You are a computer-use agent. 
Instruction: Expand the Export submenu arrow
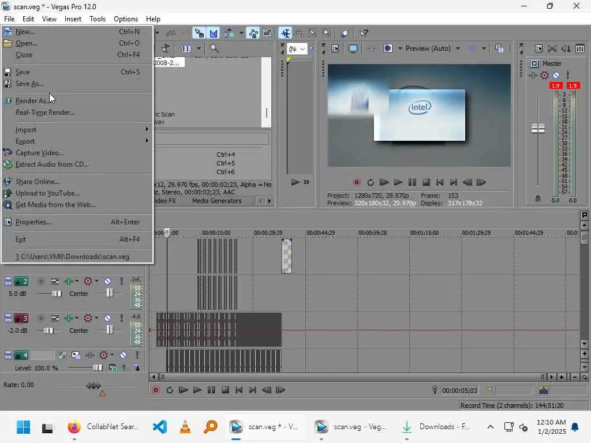click(x=147, y=141)
